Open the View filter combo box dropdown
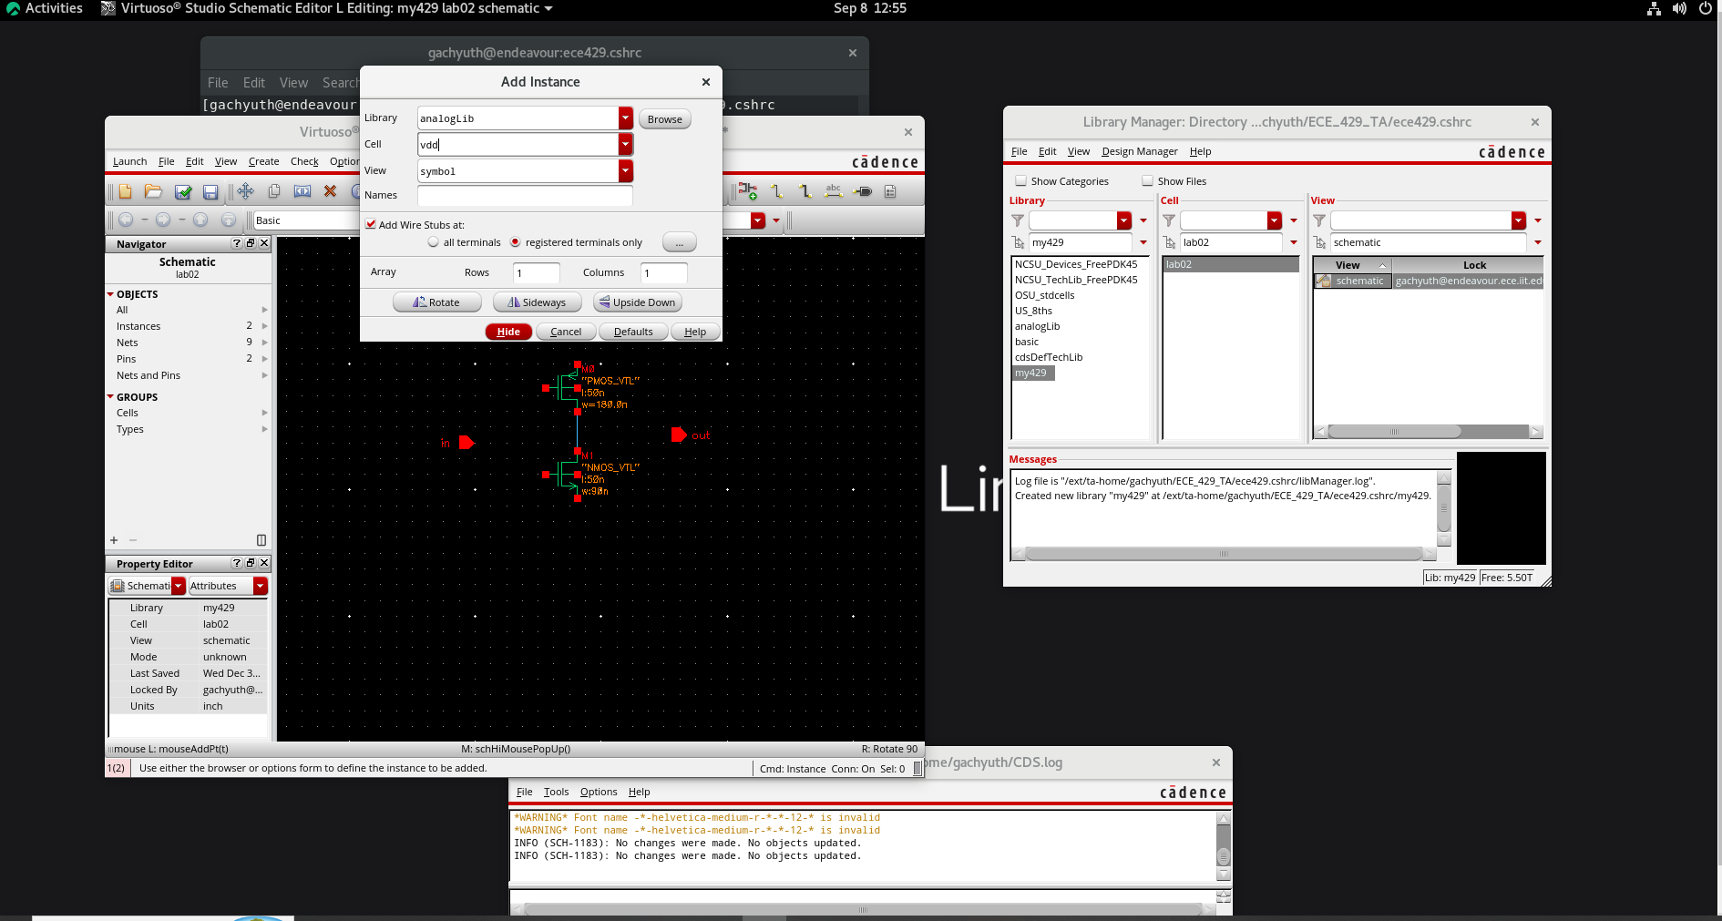The image size is (1722, 921). [1518, 220]
